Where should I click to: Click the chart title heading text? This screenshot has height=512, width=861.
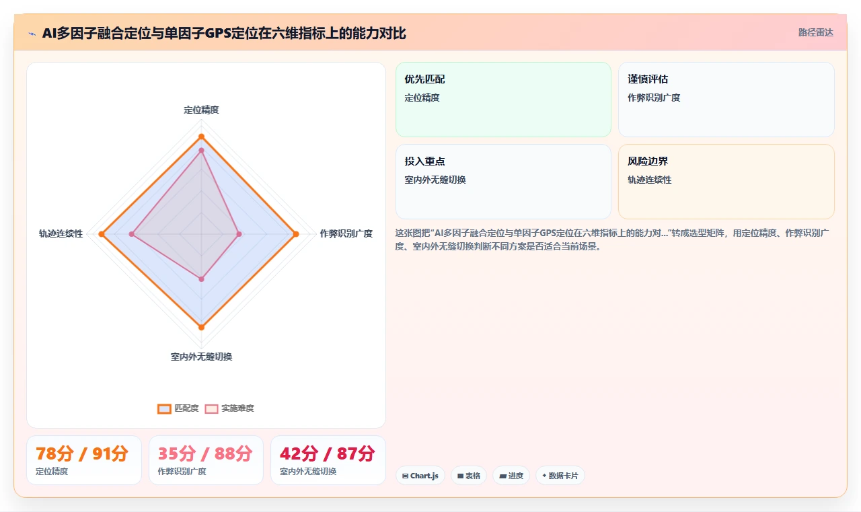[224, 34]
